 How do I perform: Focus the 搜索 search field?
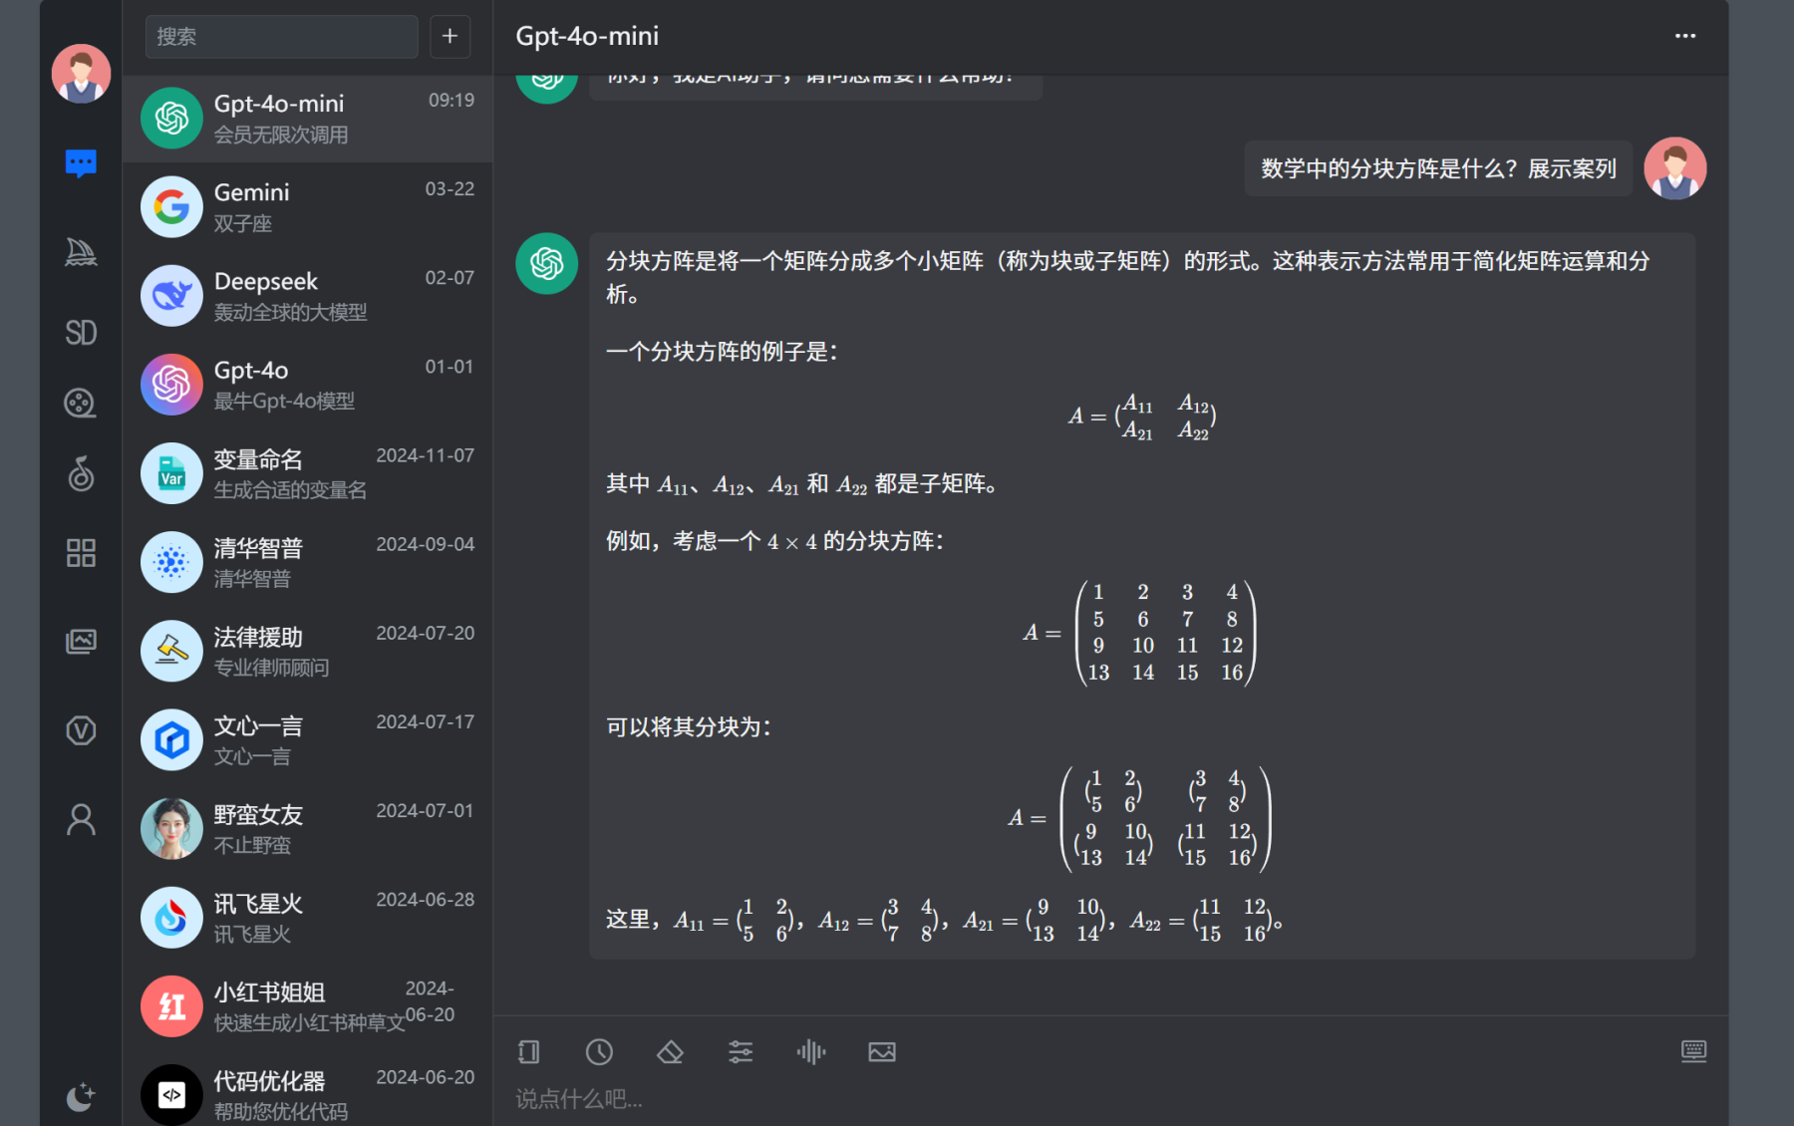pyautogui.click(x=282, y=36)
